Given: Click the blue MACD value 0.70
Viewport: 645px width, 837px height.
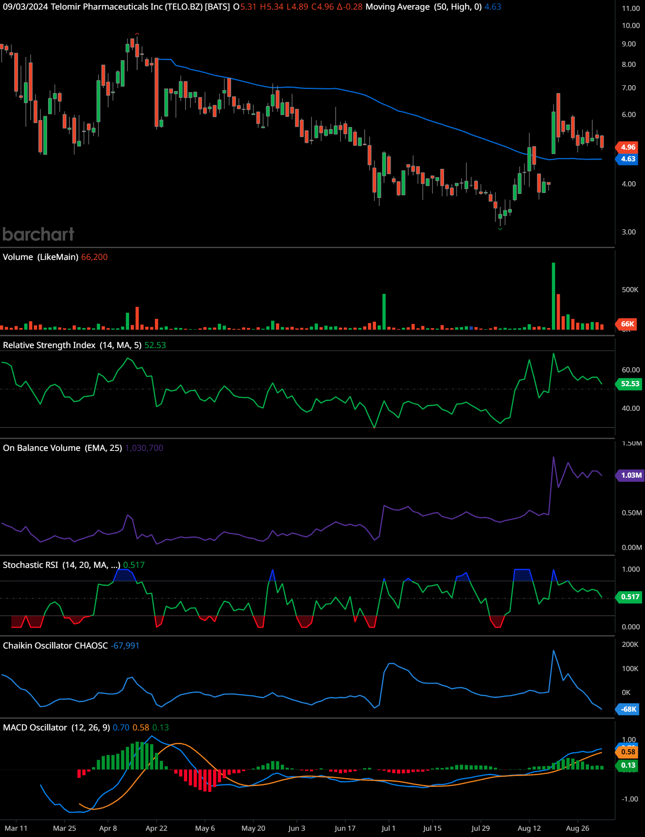Looking at the screenshot, I should [121, 728].
